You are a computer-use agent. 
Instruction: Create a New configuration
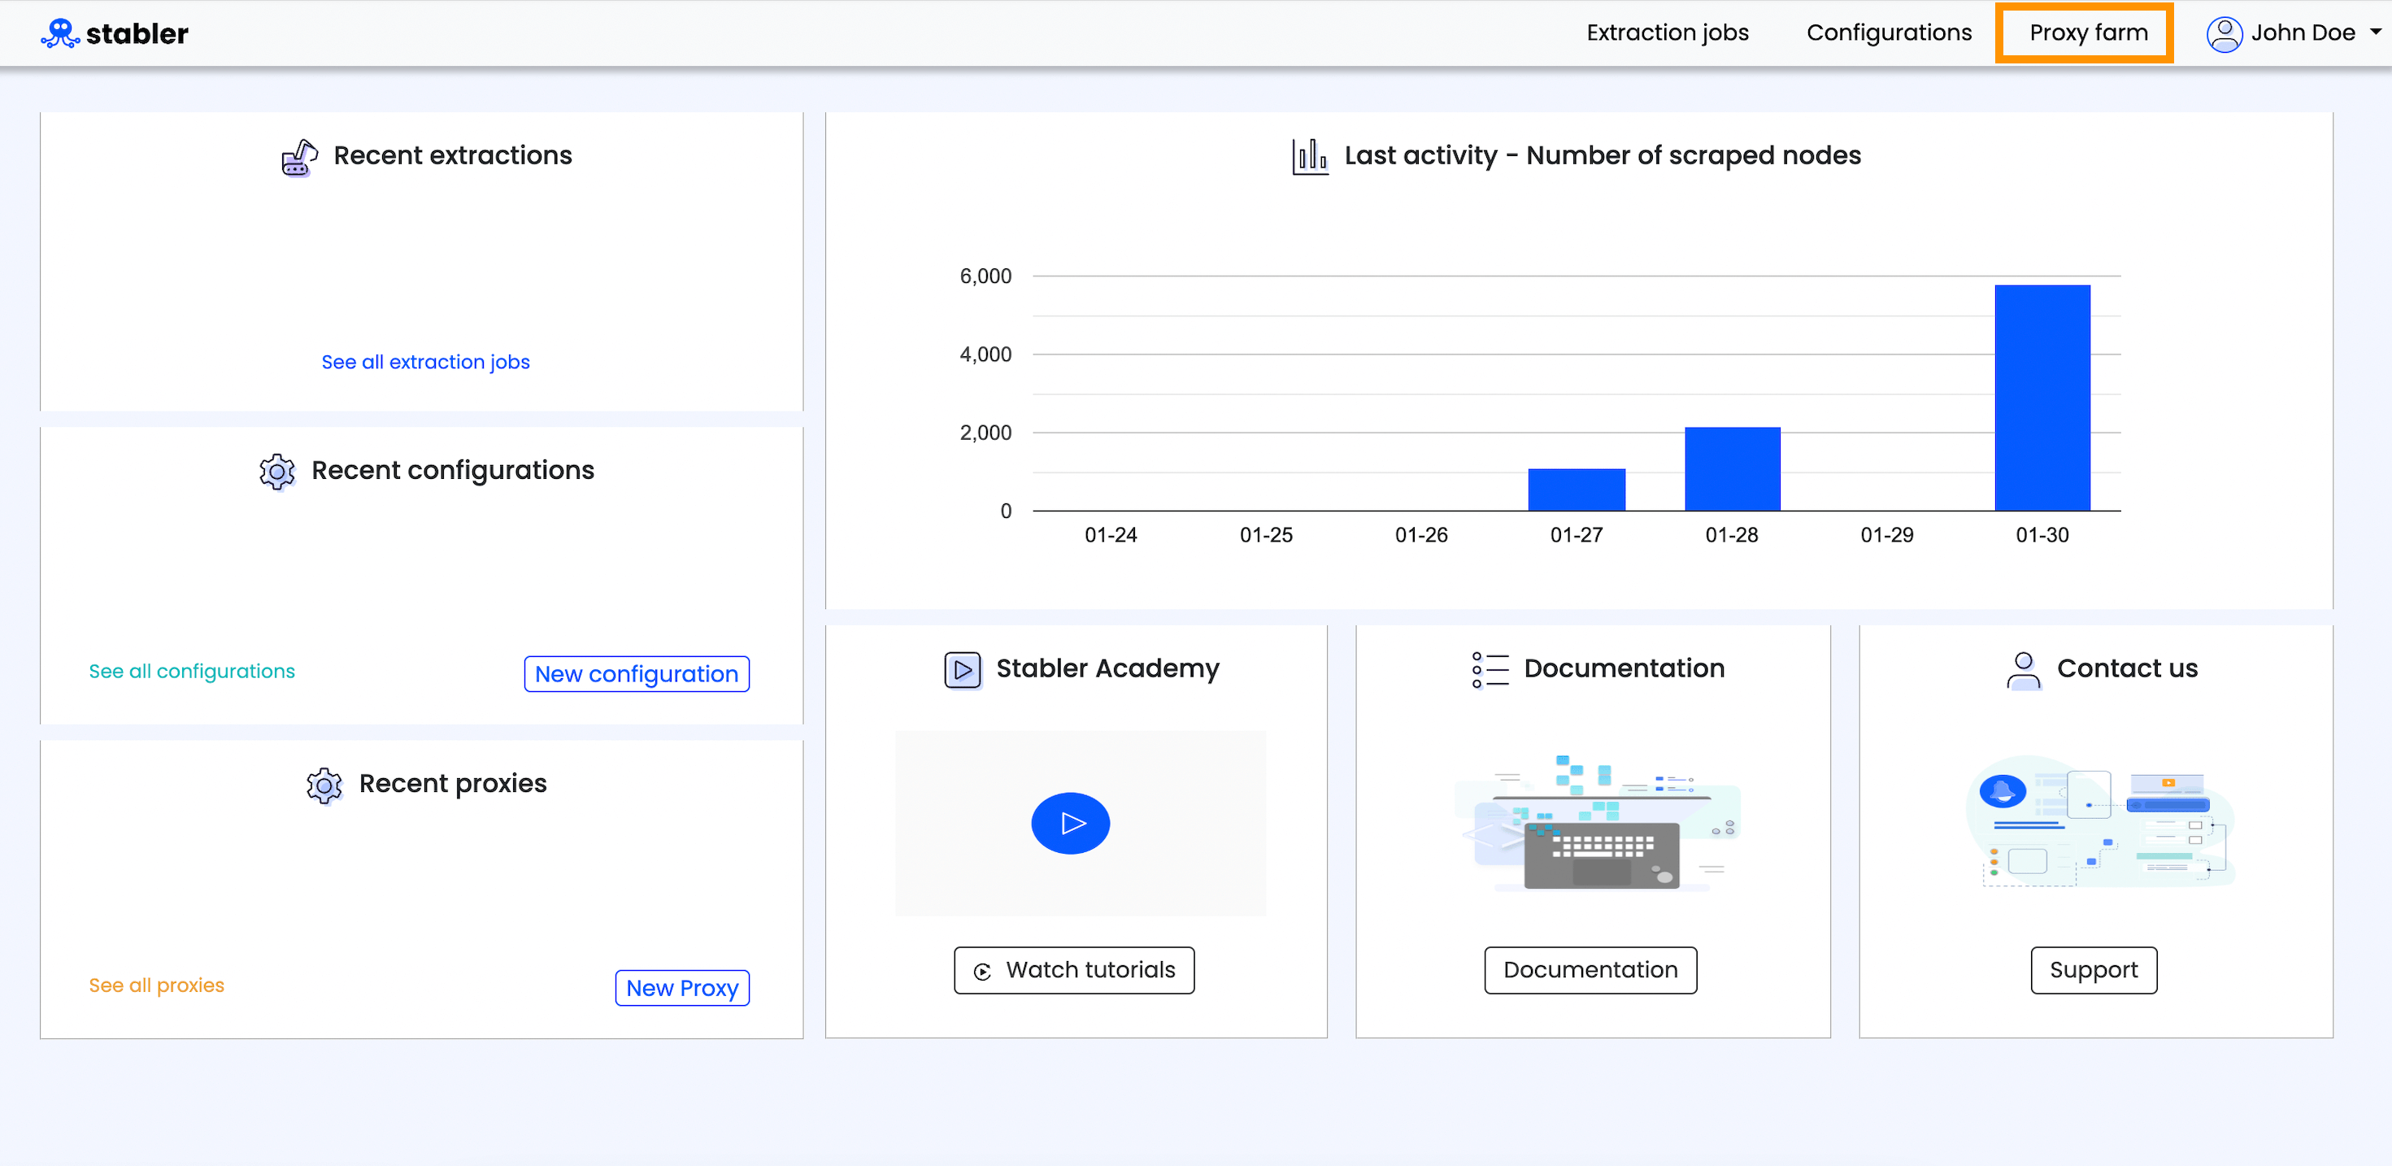tap(636, 674)
